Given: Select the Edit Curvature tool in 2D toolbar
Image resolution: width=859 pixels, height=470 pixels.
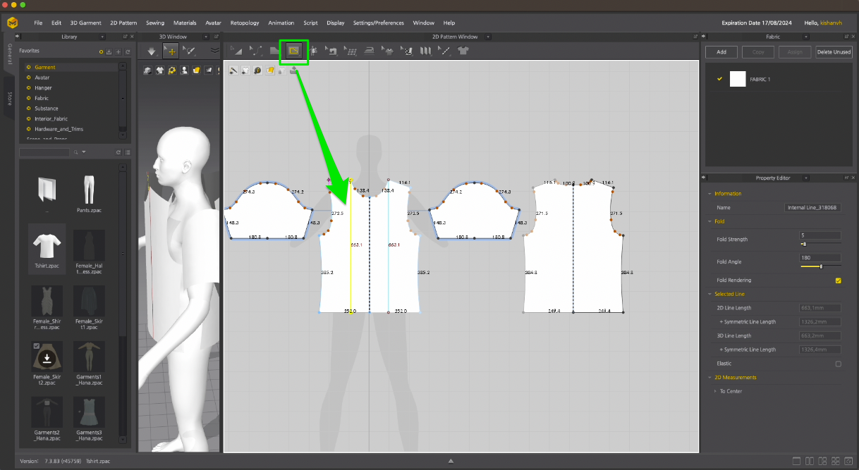Looking at the screenshot, I should point(256,51).
